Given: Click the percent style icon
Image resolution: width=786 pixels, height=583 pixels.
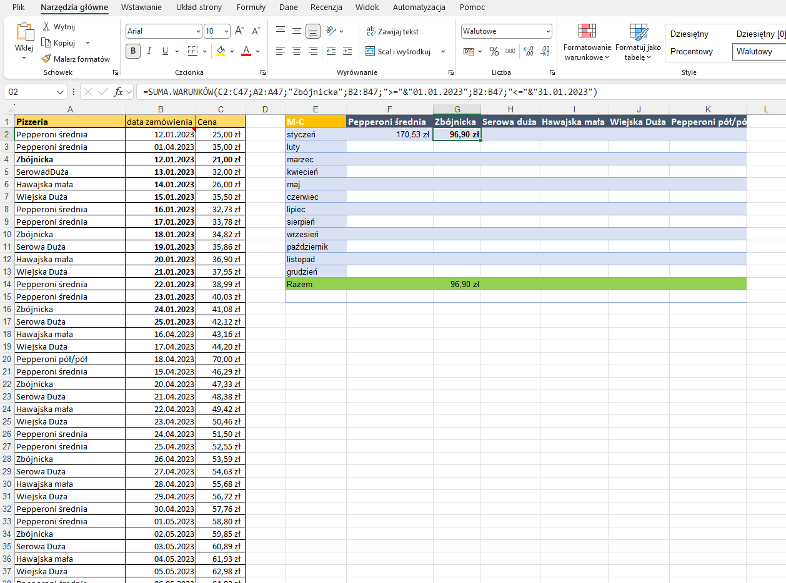Looking at the screenshot, I should 494,51.
